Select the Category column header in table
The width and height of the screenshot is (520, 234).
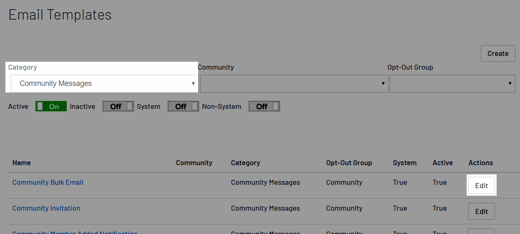click(x=245, y=163)
